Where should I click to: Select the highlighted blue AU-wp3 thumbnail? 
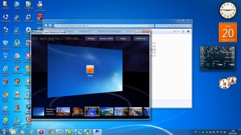pyautogui.click(x=92, y=111)
